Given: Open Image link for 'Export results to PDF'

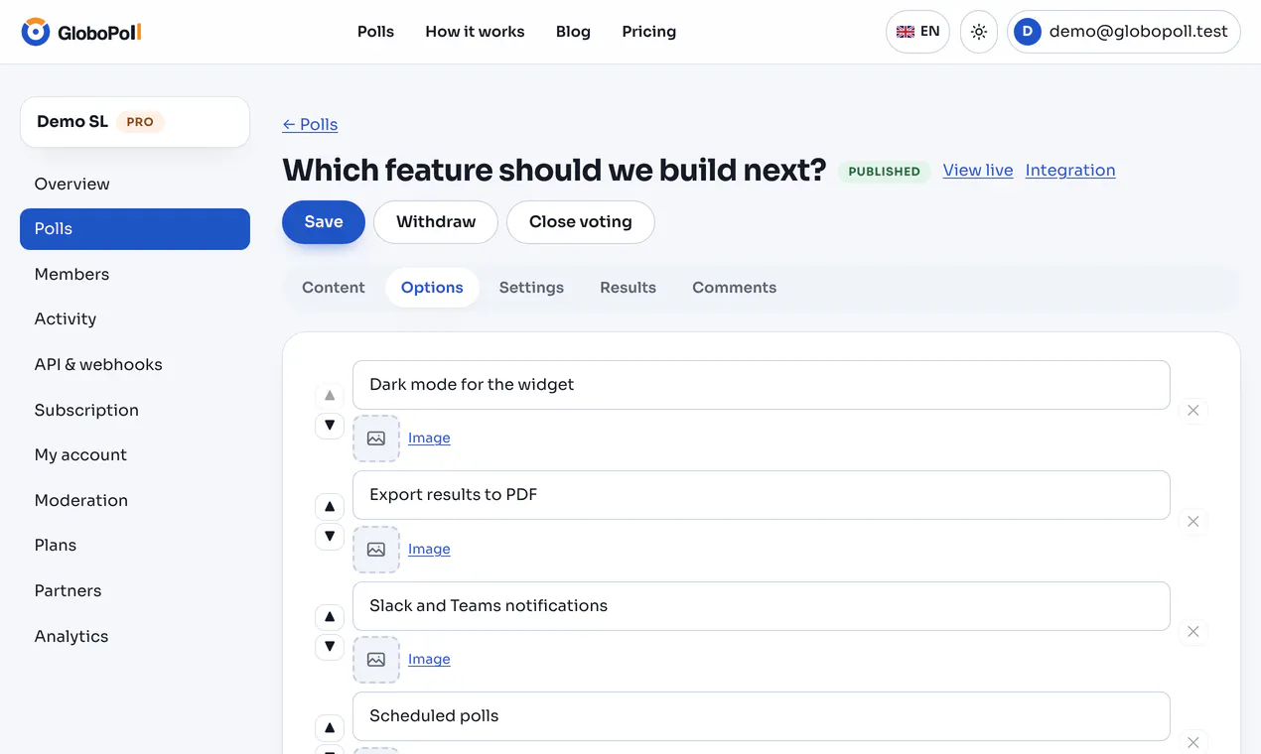Looking at the screenshot, I should point(429,549).
